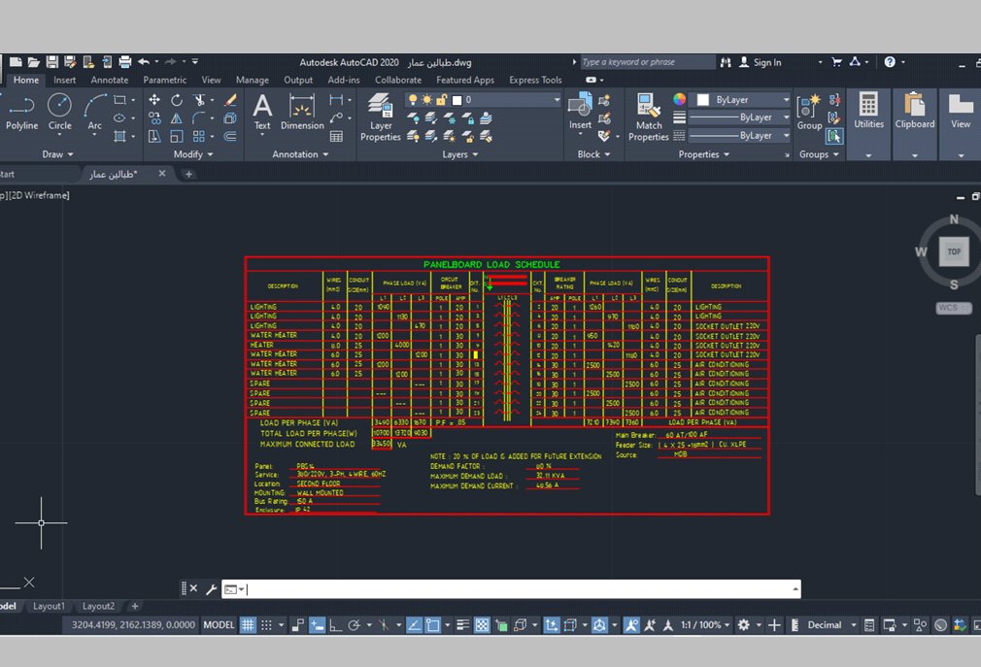Viewport: 981px width, 667px height.
Task: Select the Hatch tool in Draw panel
Action: pos(119,136)
